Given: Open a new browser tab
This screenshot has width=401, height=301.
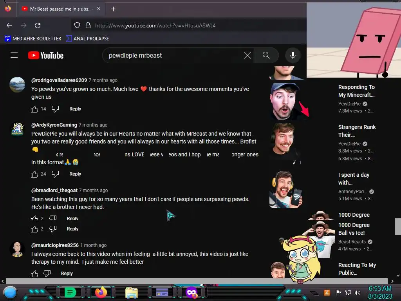Looking at the screenshot, I should [113, 9].
